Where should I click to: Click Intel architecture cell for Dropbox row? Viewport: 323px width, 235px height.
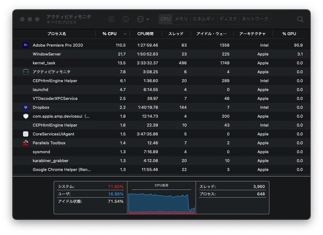[x=264, y=107]
